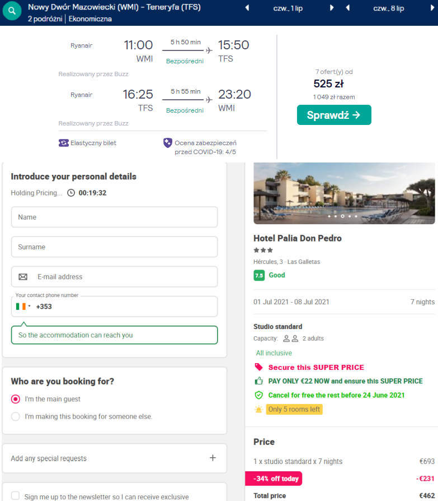Click the envelope icon in E-mail field
This screenshot has height=501, width=438.
tap(23, 277)
